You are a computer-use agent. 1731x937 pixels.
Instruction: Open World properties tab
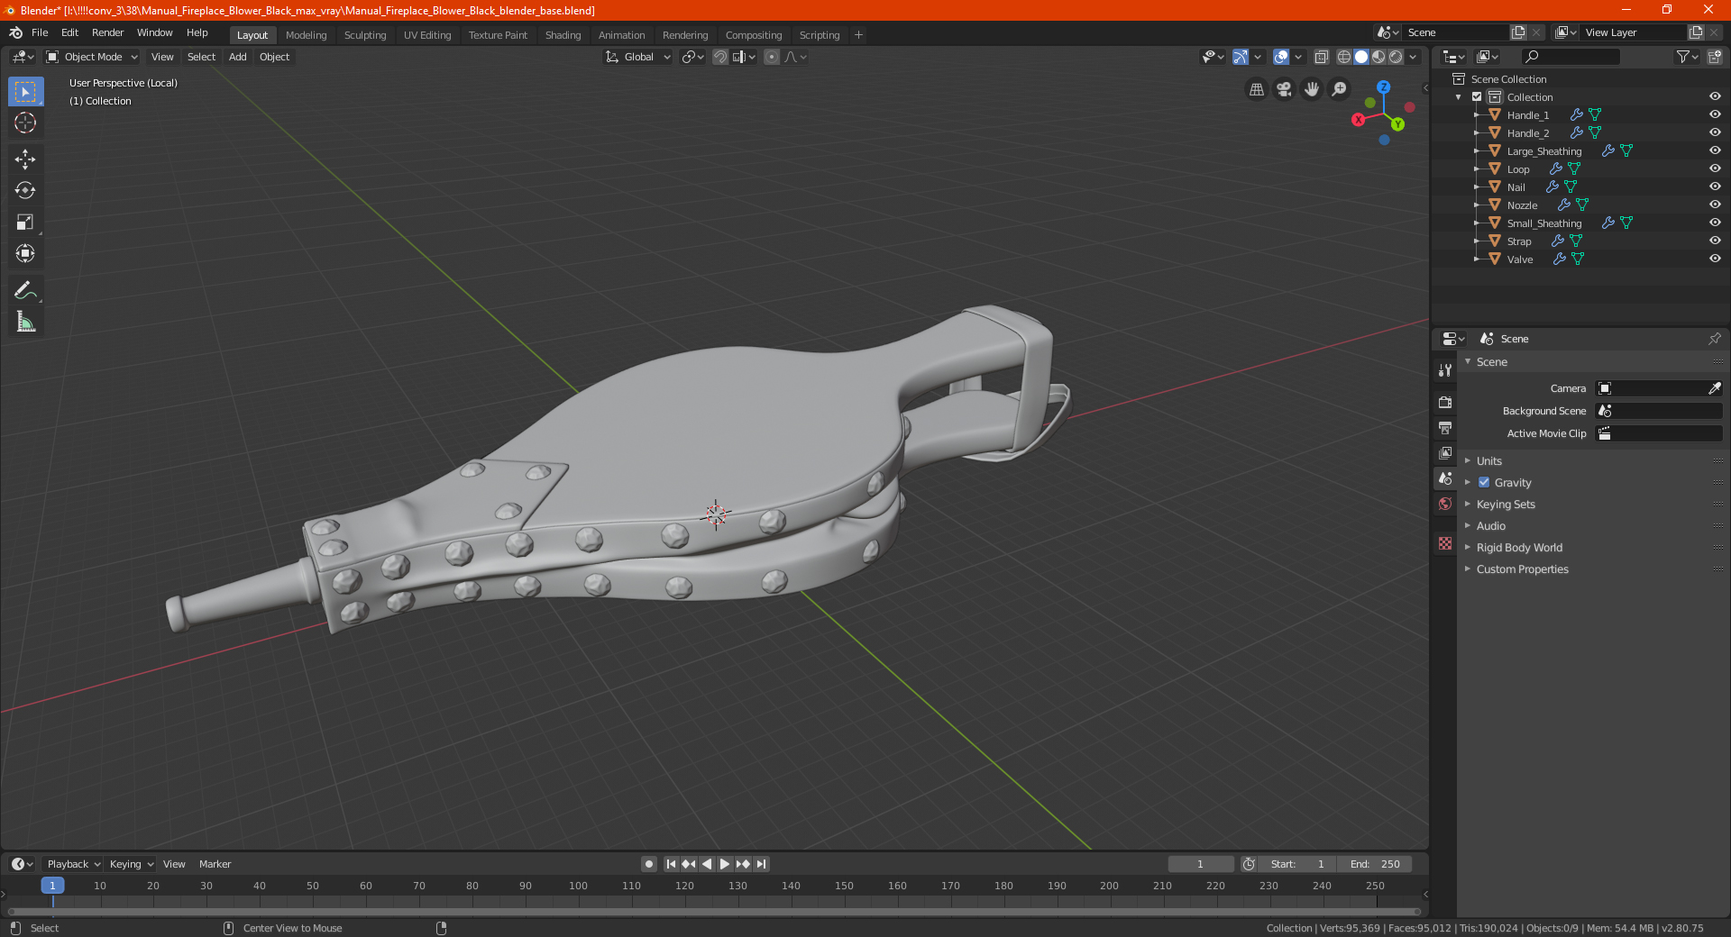1445,504
